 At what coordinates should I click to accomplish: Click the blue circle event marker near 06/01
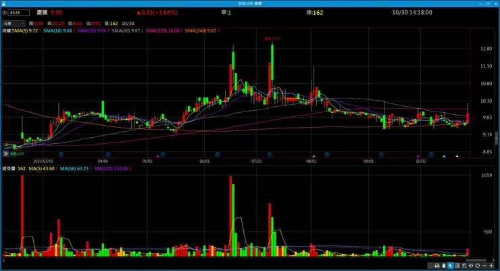[x=218, y=155]
